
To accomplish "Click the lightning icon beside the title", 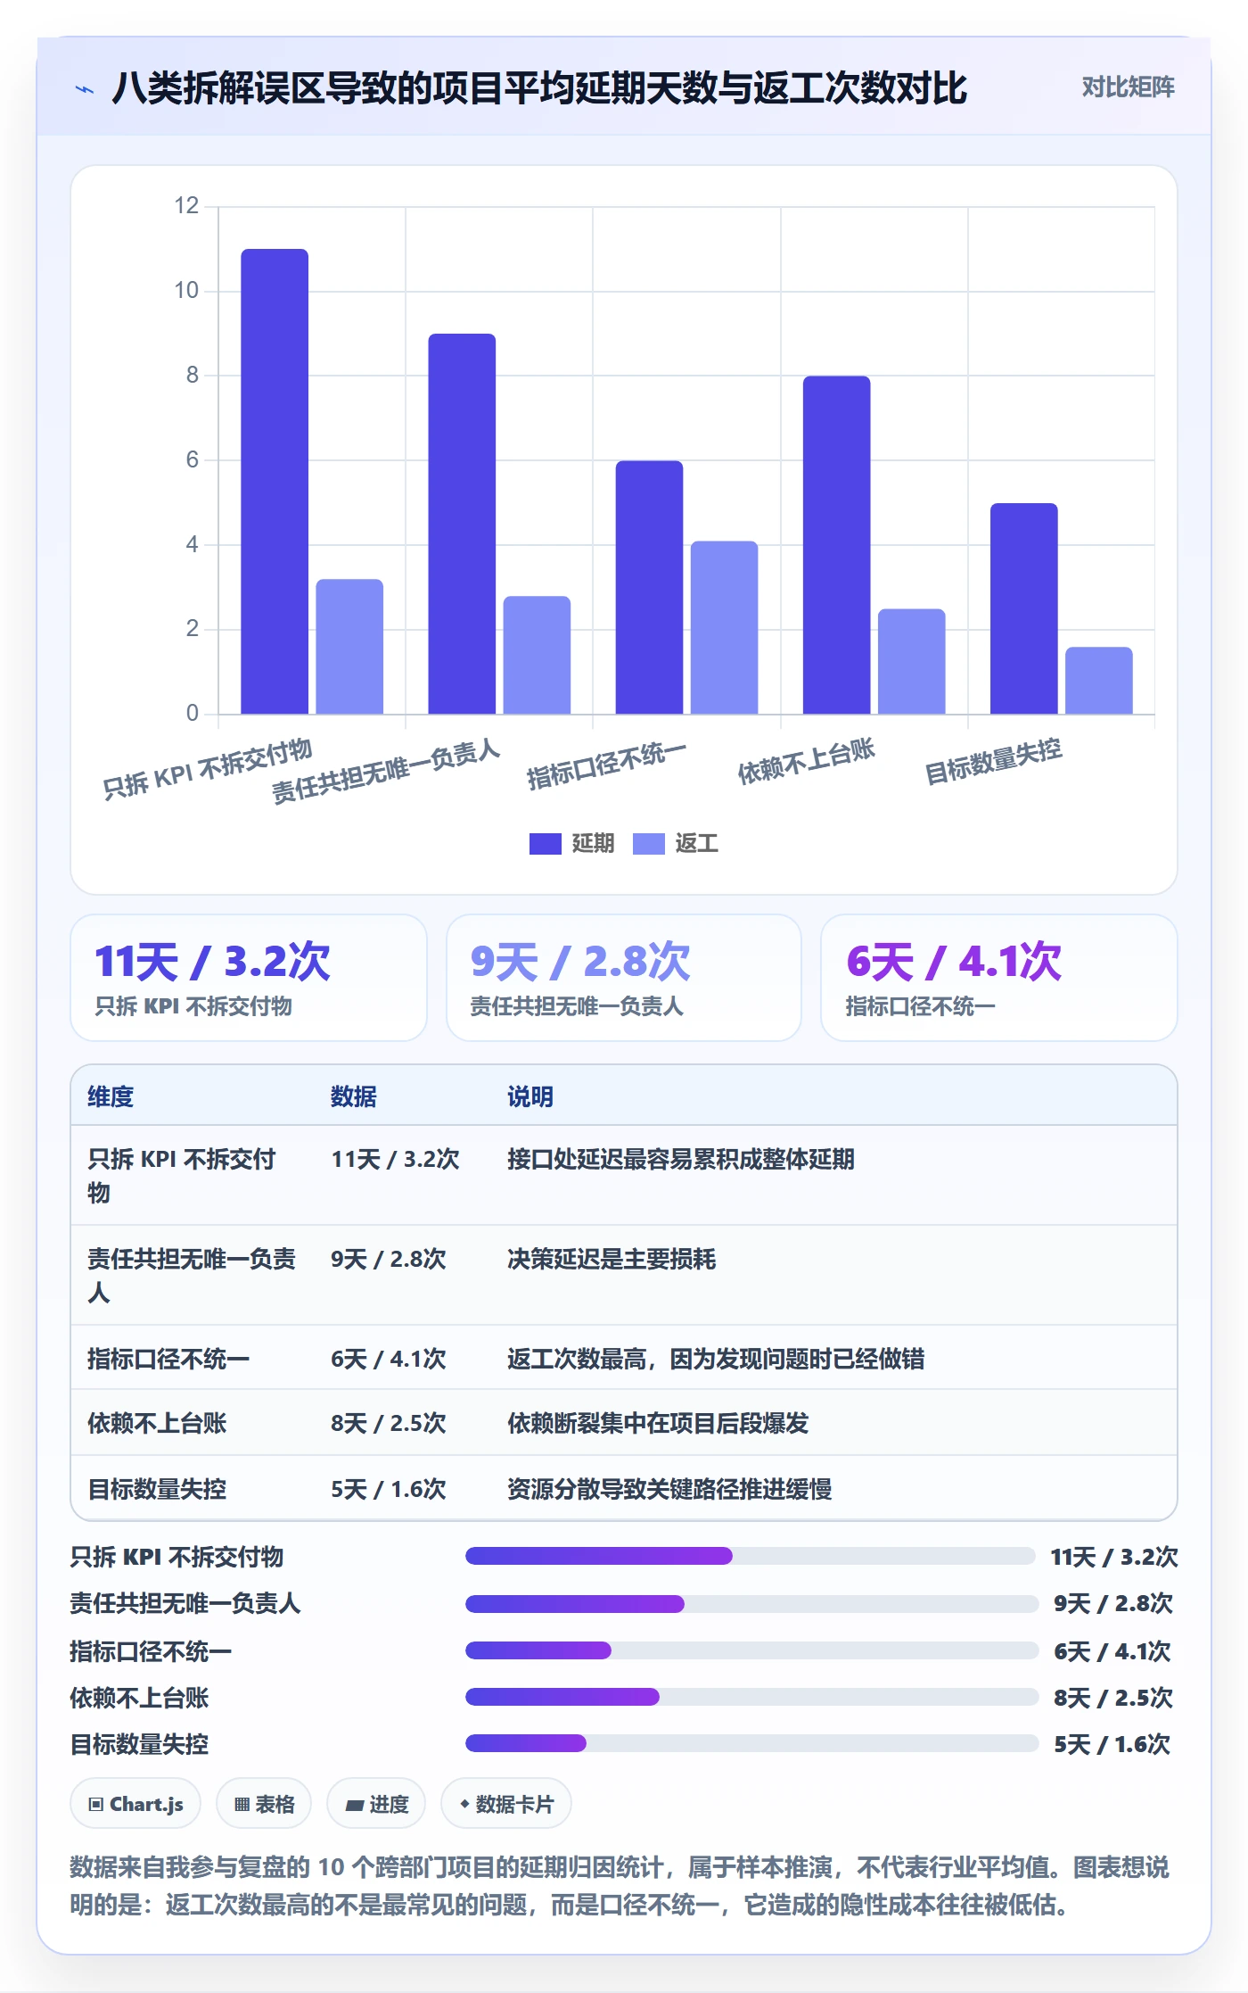I will 85,89.
